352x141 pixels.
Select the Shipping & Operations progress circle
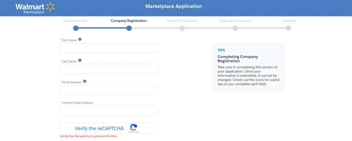click(x=235, y=28)
